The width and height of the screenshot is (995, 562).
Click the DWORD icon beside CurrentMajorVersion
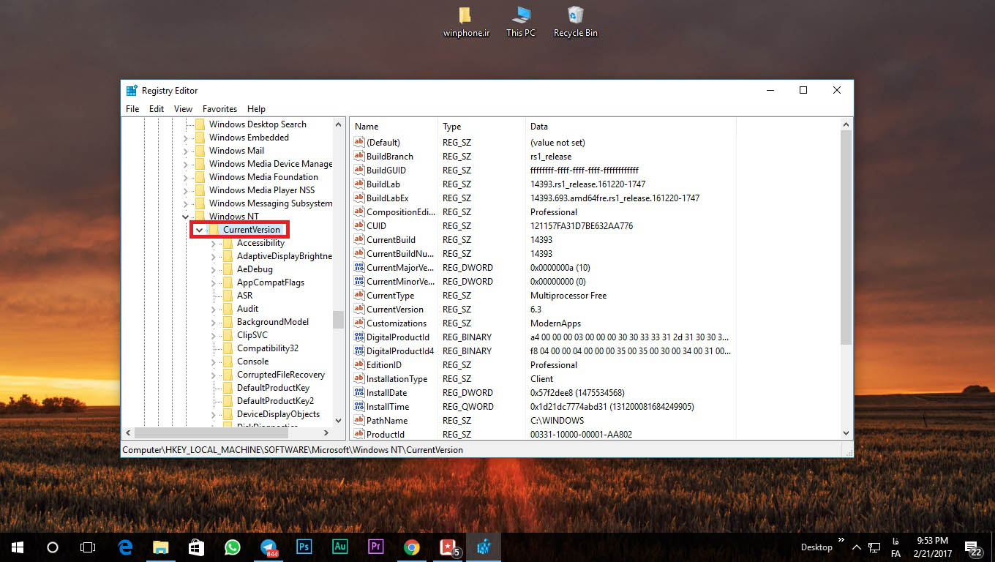pos(358,267)
